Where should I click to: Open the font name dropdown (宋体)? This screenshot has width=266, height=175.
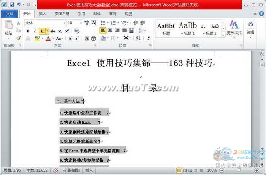coord(65,23)
